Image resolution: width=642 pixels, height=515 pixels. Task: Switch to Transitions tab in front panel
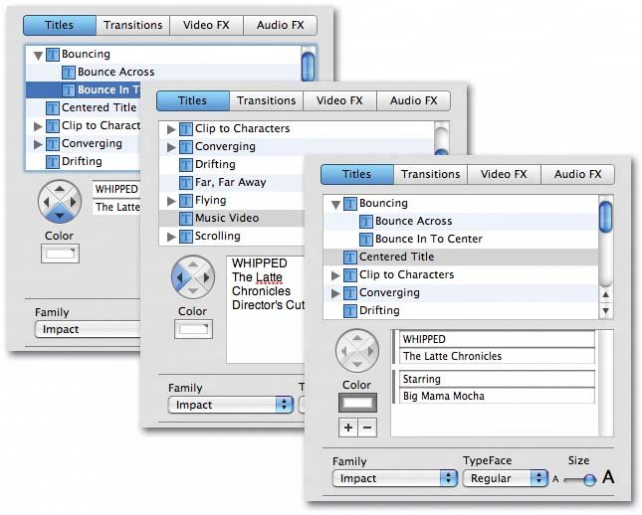tap(430, 174)
